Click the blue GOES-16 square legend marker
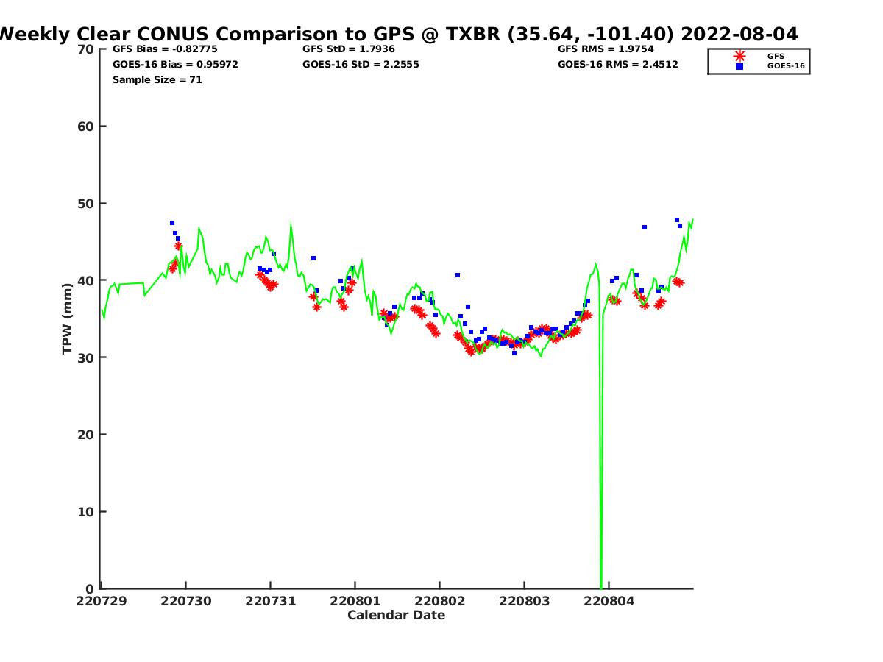This screenshot has height=662, width=883. [740, 66]
